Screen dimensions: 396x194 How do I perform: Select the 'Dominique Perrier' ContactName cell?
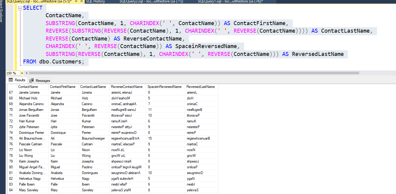33,133
